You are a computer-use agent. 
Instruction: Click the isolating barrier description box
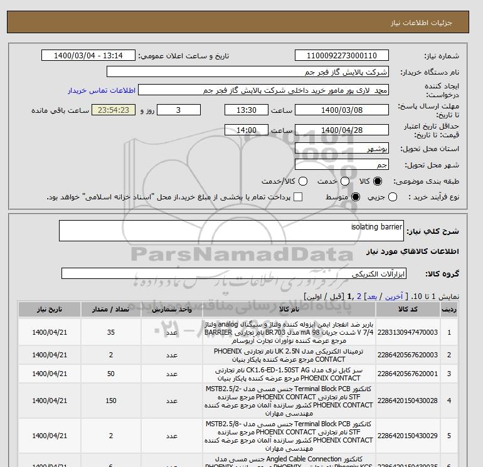231,231
